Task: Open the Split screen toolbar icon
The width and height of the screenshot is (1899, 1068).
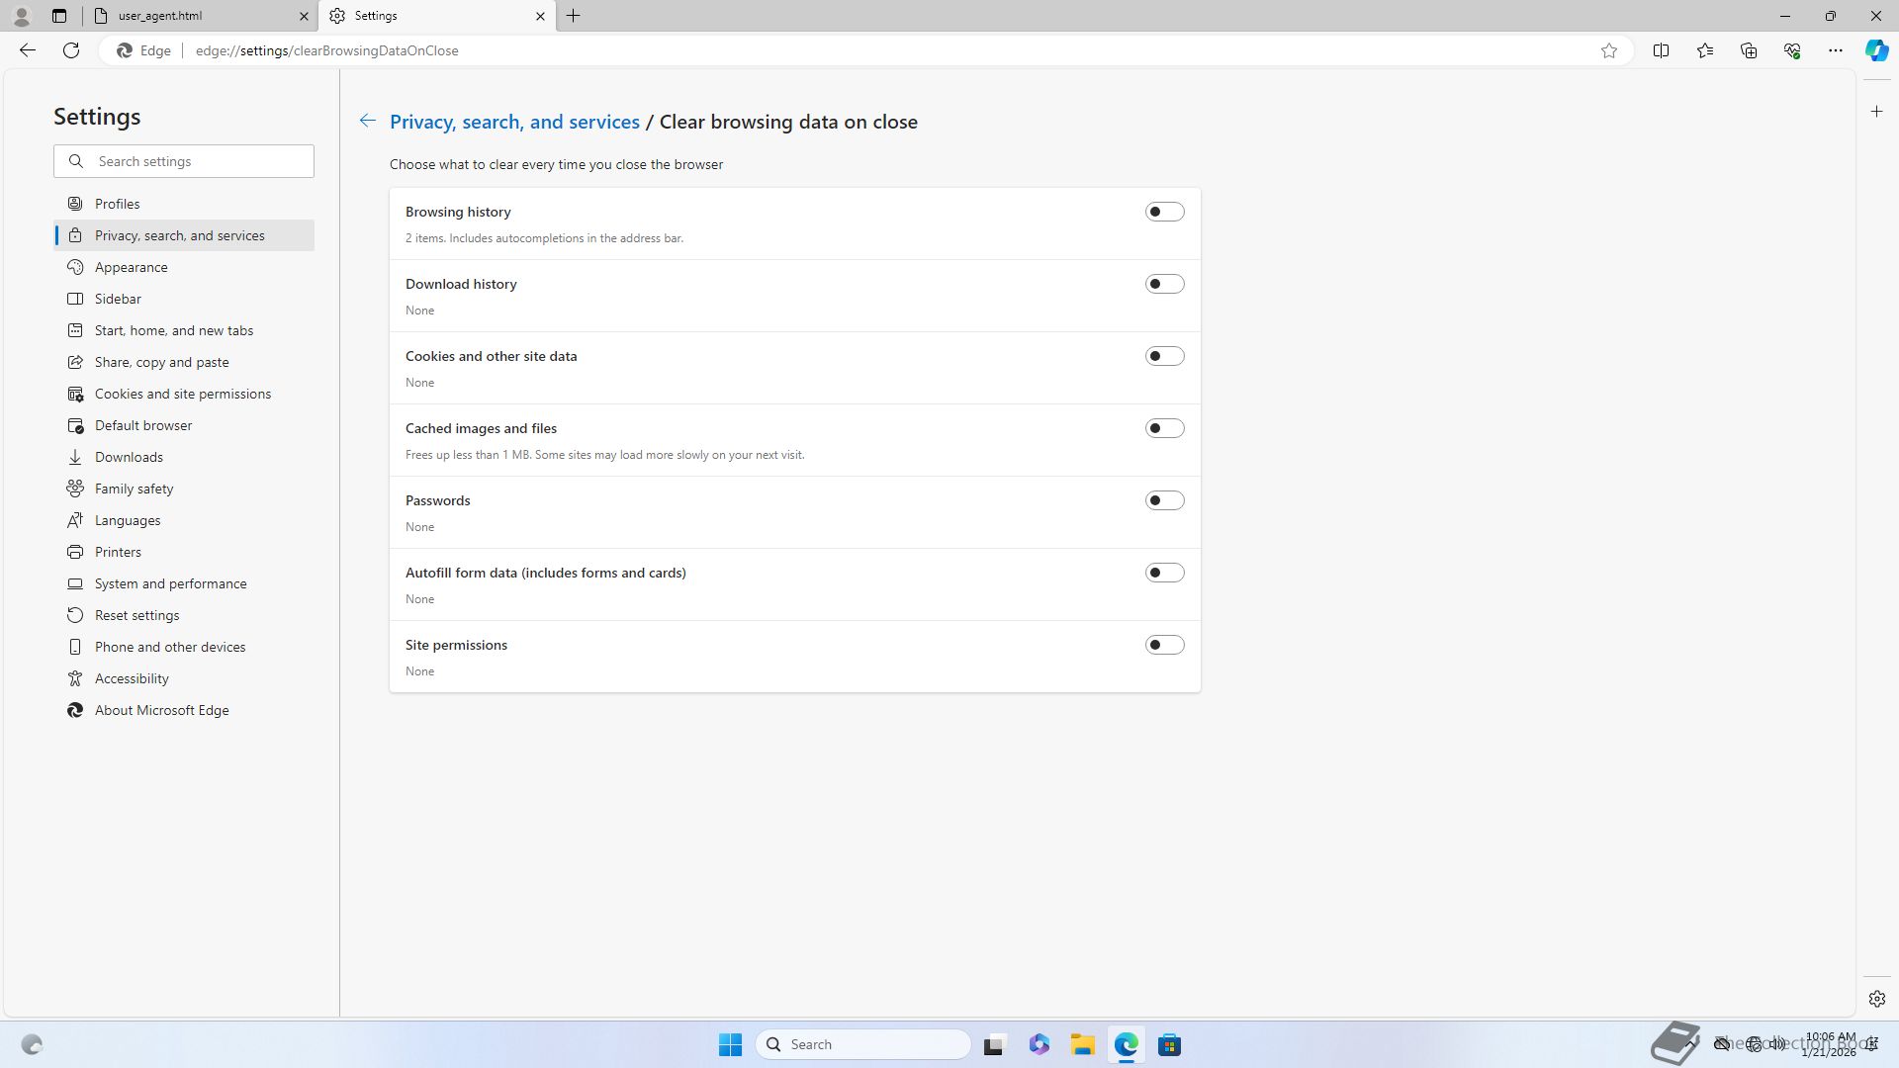Action: tap(1661, 50)
